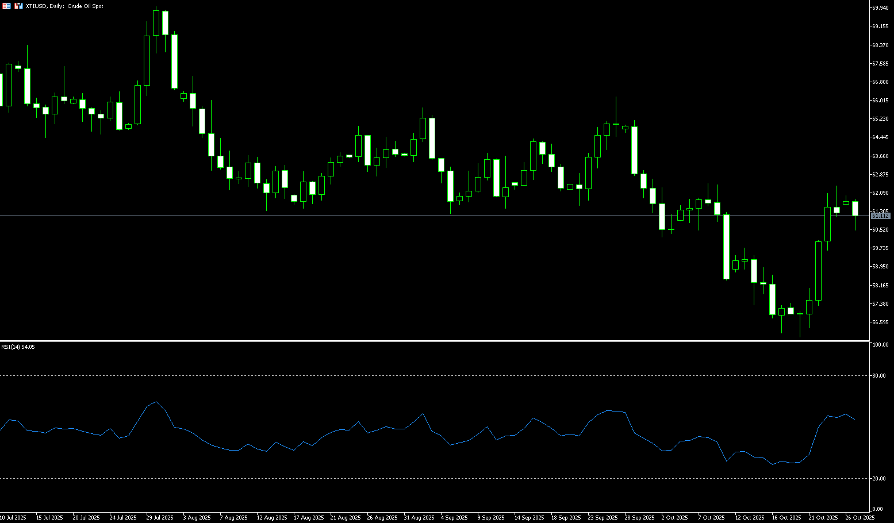Click the 20.00 RSI scale label
This screenshot has width=894, height=523.
[x=878, y=479]
